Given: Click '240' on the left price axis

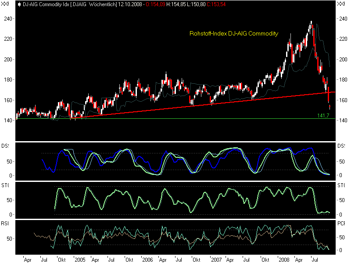Looking at the screenshot, I should pos(8,18).
